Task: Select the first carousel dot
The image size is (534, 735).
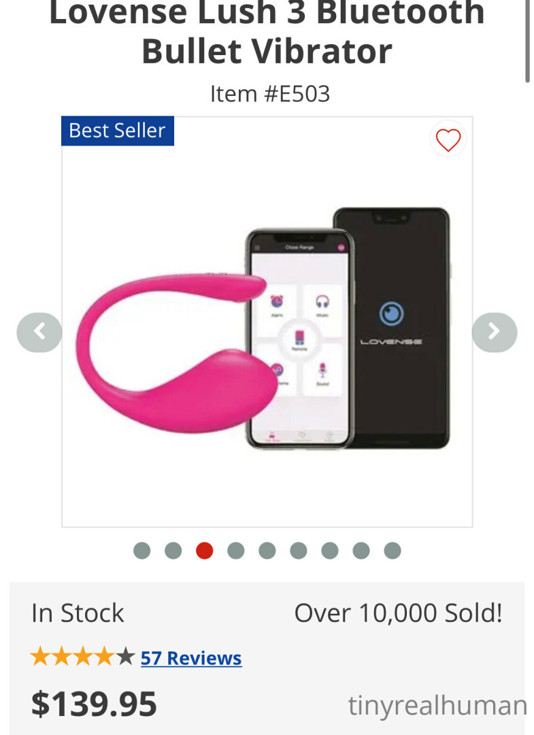Action: [x=142, y=551]
